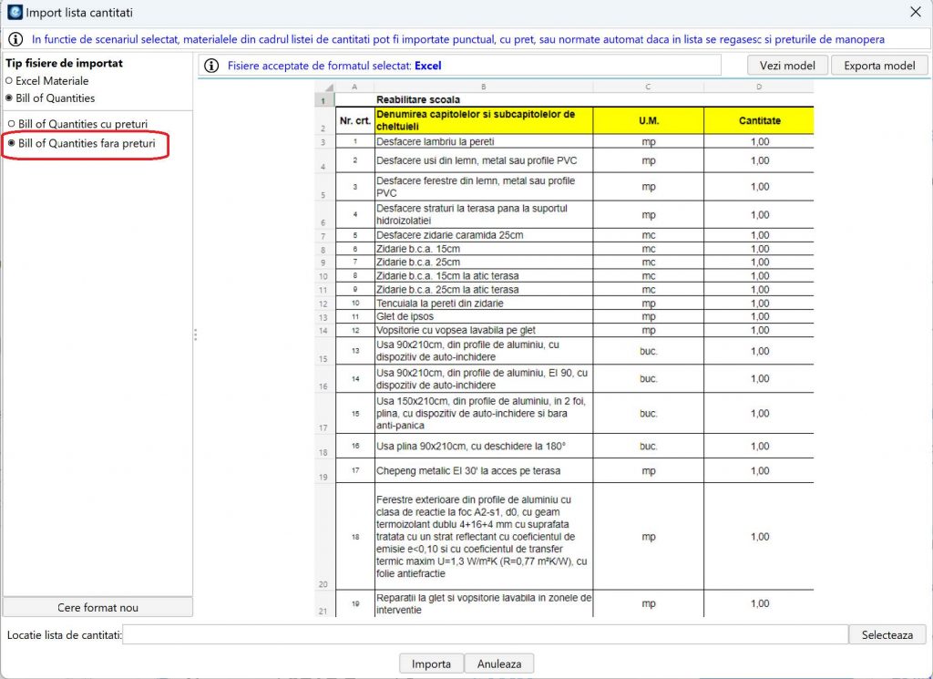Click the blue 'Excel' format label
933x679 pixels.
coord(428,66)
